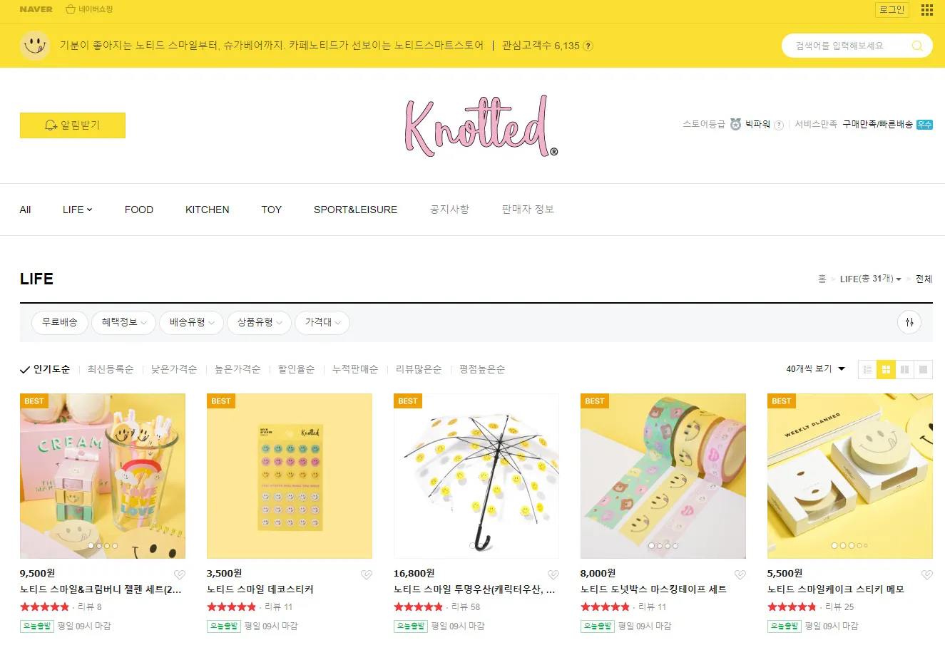Select the large single image view icon
This screenshot has height=650, width=945.
pos(923,369)
